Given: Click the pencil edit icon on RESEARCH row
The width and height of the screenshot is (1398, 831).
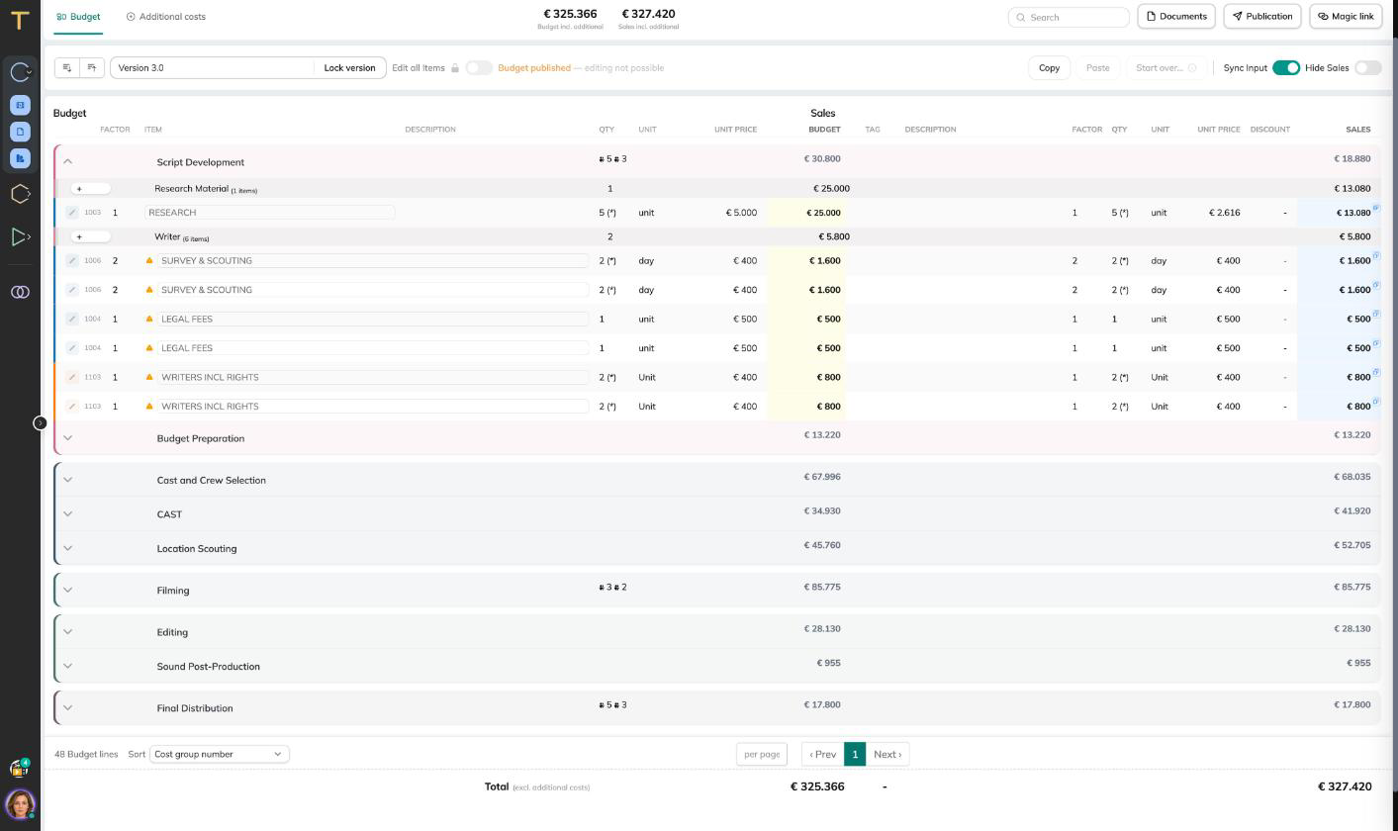Looking at the screenshot, I should [72, 213].
